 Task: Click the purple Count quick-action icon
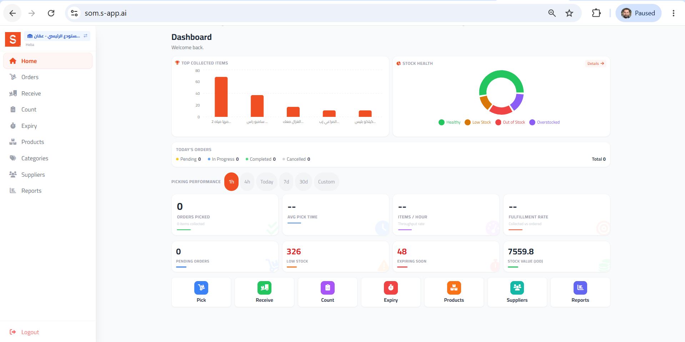pyautogui.click(x=327, y=287)
